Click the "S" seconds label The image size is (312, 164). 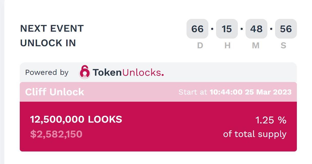[x=283, y=46]
